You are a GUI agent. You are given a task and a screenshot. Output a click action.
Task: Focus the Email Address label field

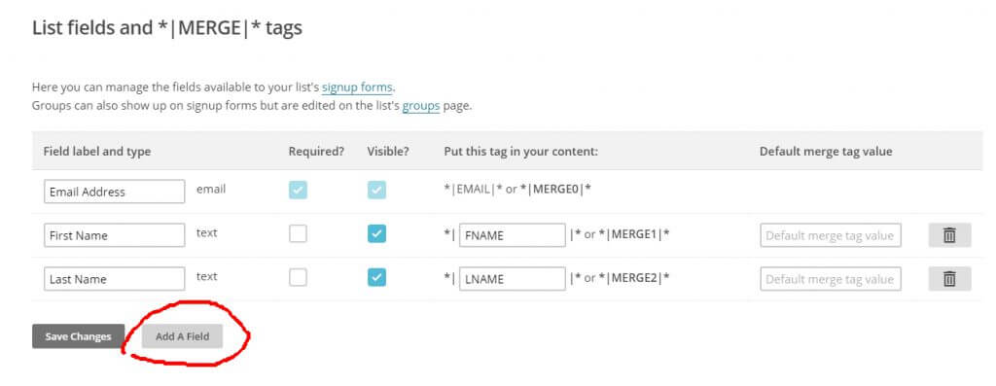pyautogui.click(x=115, y=192)
